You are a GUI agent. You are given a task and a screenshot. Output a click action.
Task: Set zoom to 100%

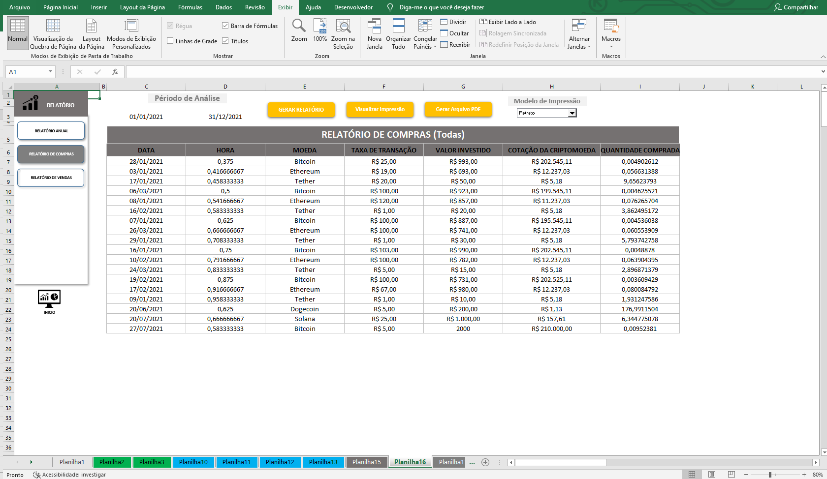tap(320, 30)
